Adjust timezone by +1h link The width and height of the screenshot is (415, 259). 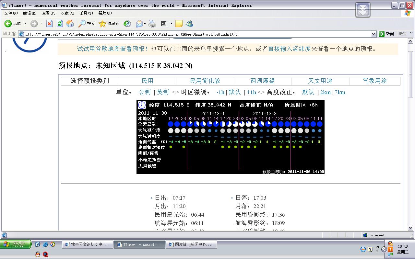tap(251, 92)
